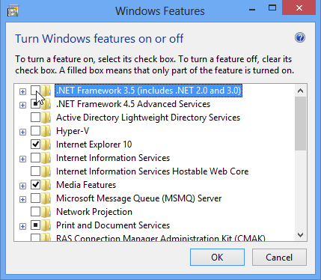The image size is (321, 280).
Task: Click folder icon for Active Directory Lightweight Directory Services
Action: (x=46, y=118)
